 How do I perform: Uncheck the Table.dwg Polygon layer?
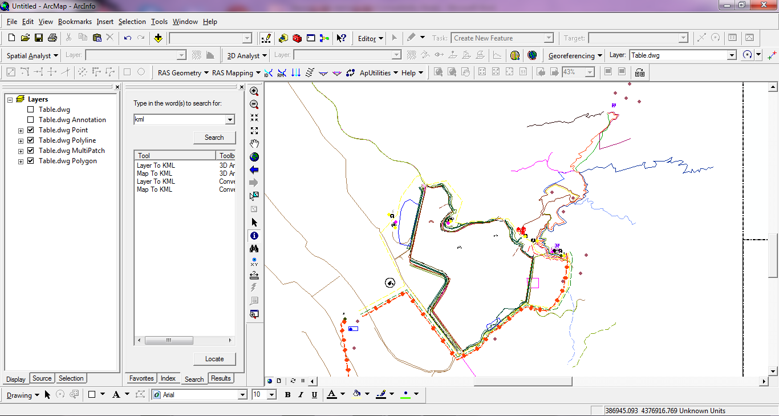[31, 161]
